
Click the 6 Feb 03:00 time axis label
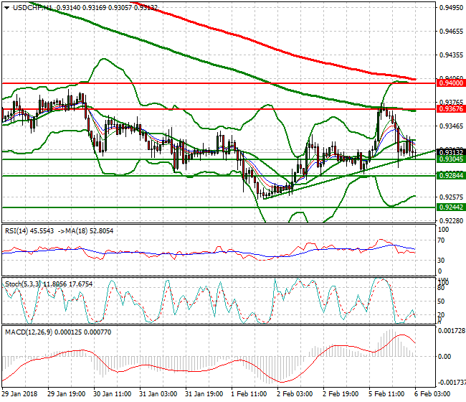coord(432,394)
